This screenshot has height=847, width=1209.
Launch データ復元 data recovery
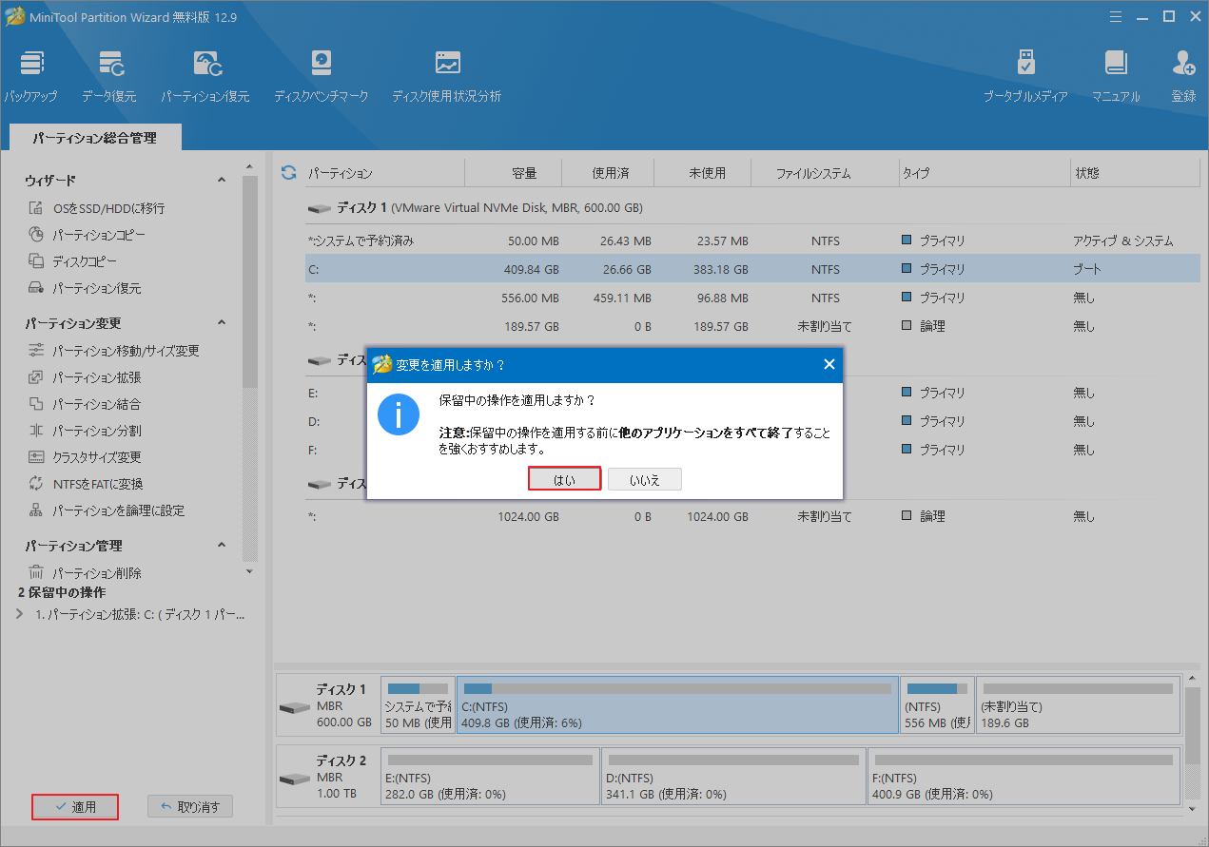coord(109,76)
